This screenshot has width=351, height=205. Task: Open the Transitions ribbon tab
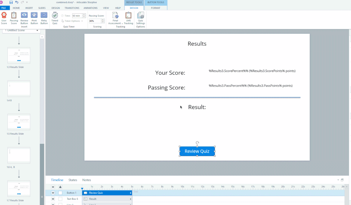coord(72,8)
